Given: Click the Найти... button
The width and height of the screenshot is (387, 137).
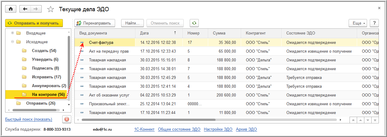Looking at the screenshot, I should tap(132, 23).
